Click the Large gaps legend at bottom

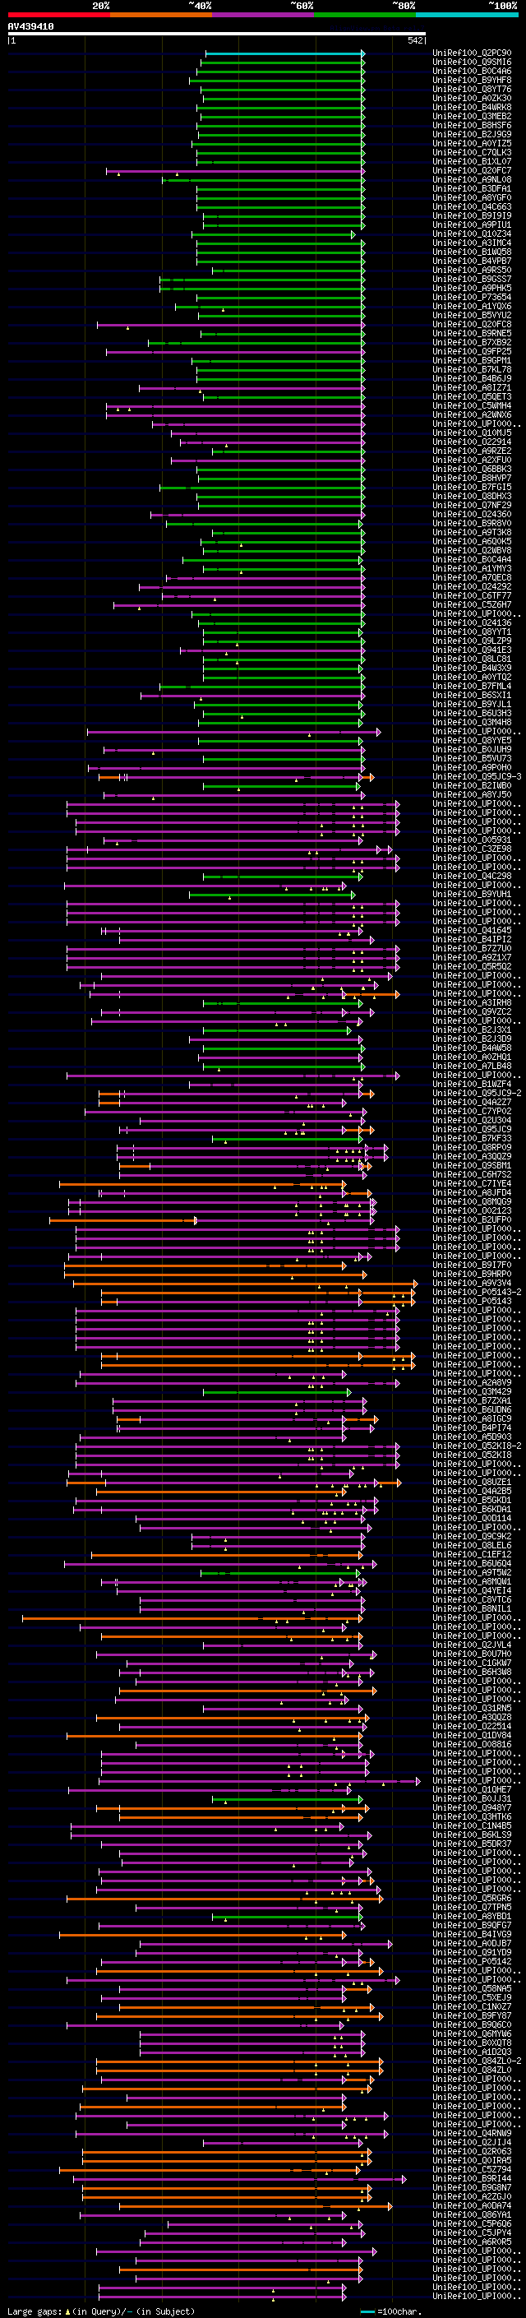(101, 2311)
